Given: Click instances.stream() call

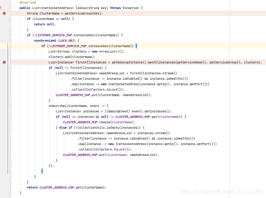Looking at the screenshot, I should coord(153,133).
